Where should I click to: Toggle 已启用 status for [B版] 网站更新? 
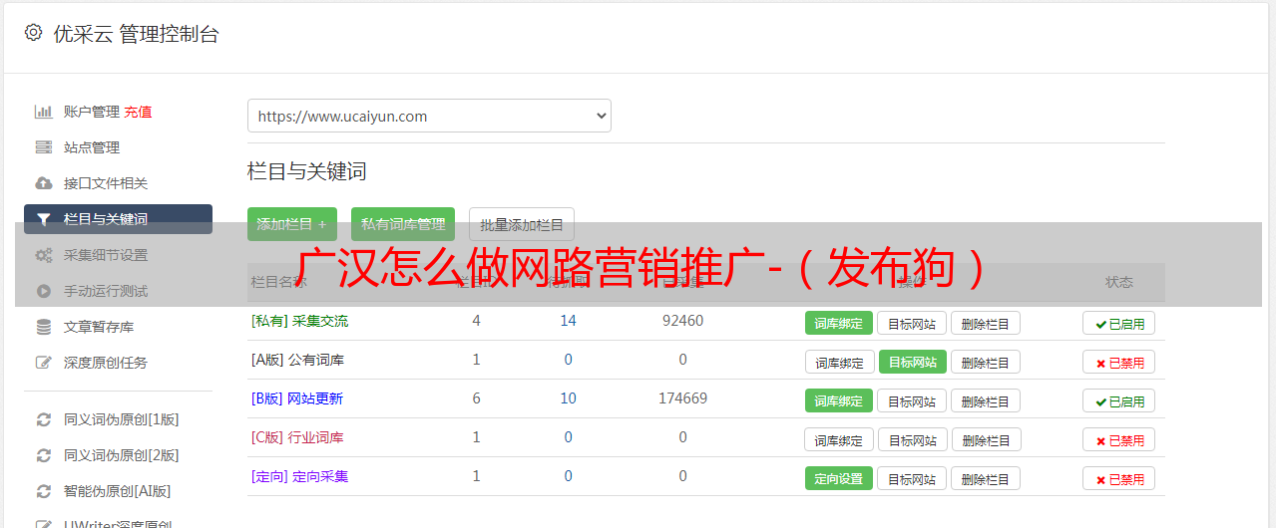(1119, 400)
